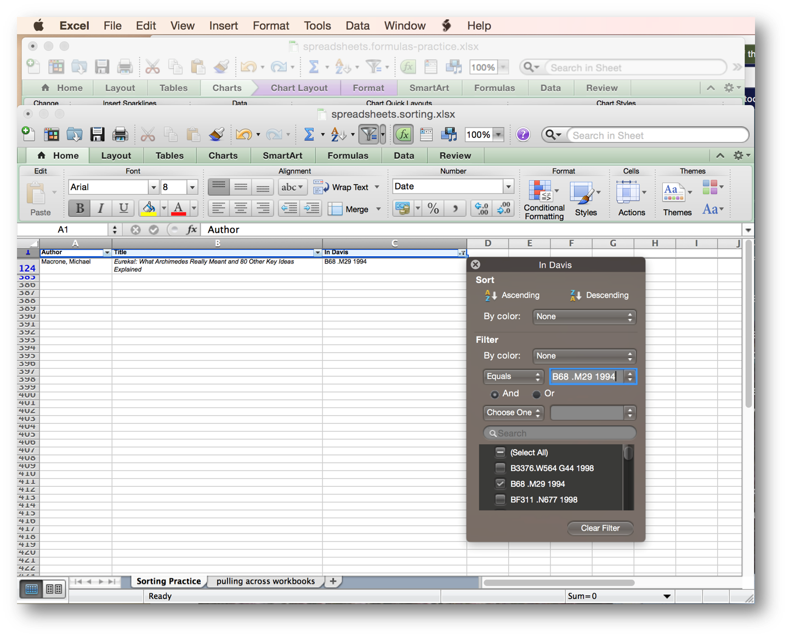
Task: Click the Print toolbar icon
Action: 121,134
